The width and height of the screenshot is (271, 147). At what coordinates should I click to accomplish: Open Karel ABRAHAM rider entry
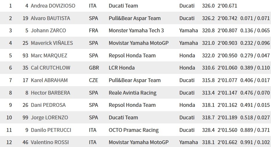coord(49,80)
